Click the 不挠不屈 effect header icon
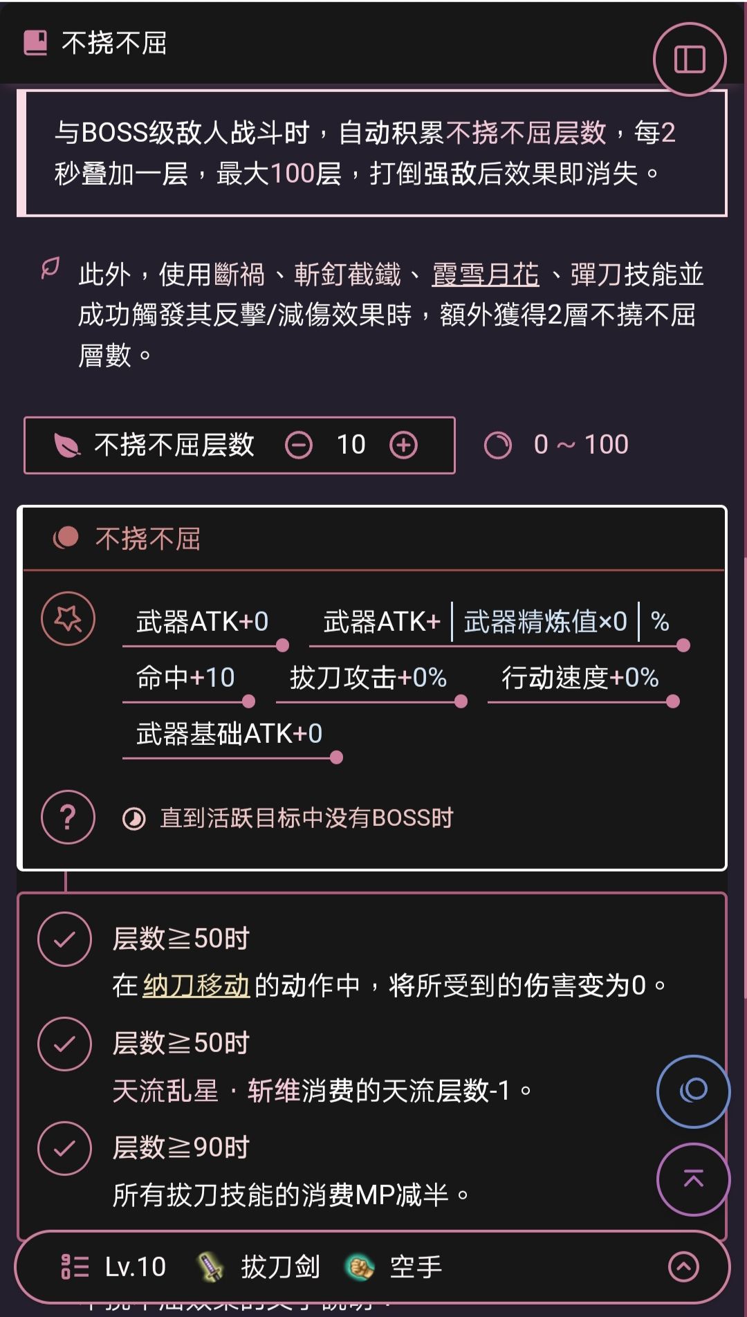Image resolution: width=747 pixels, height=1317 pixels. (x=66, y=538)
